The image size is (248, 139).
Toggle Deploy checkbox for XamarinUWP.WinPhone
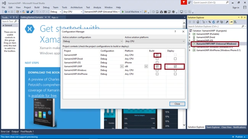point(175,74)
